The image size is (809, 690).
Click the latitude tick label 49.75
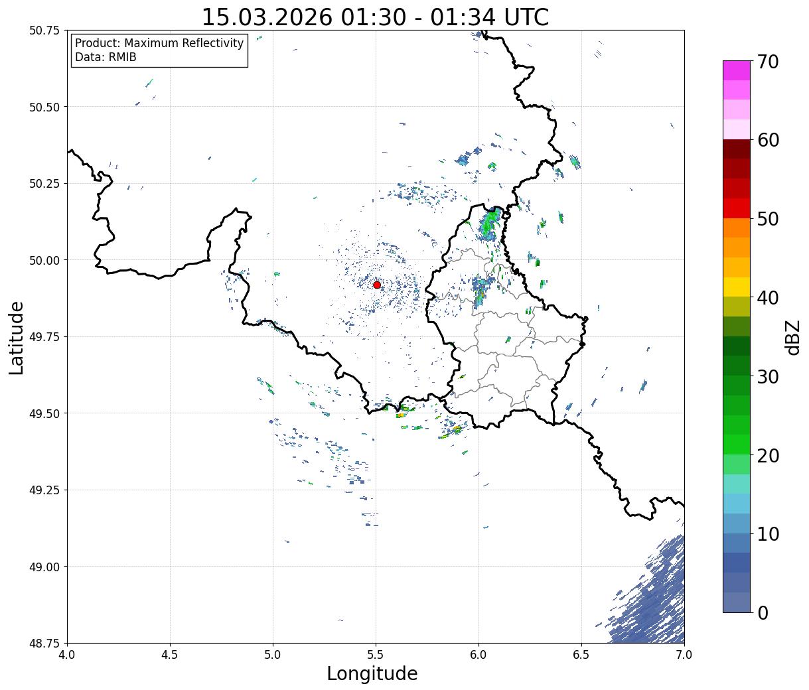point(44,337)
